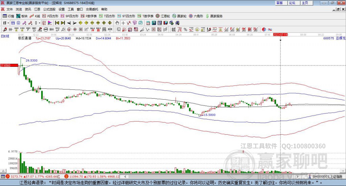The width and height of the screenshot is (346, 186).
Task: Jump to the last bar with green skip-forward arrow
Action: click(x=63, y=23)
